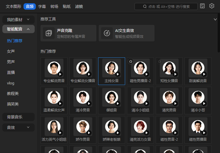Switch to the 字幕 tab
The width and height of the screenshot is (220, 153).
pyautogui.click(x=42, y=6)
